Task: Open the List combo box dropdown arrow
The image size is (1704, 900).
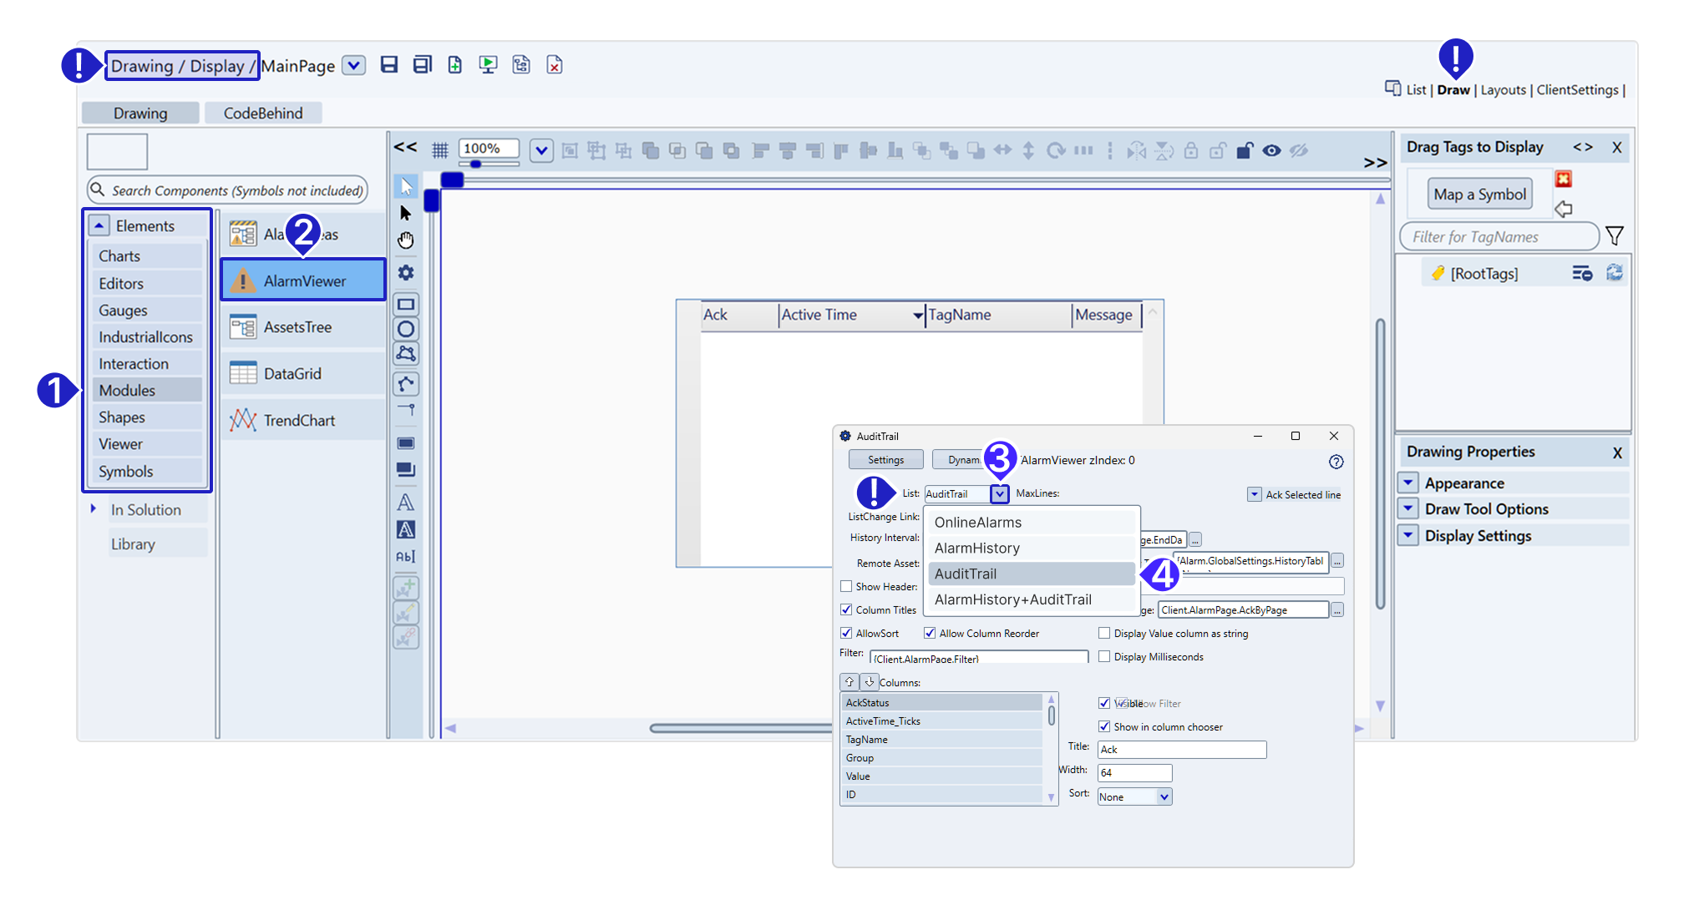Action: click(1000, 493)
